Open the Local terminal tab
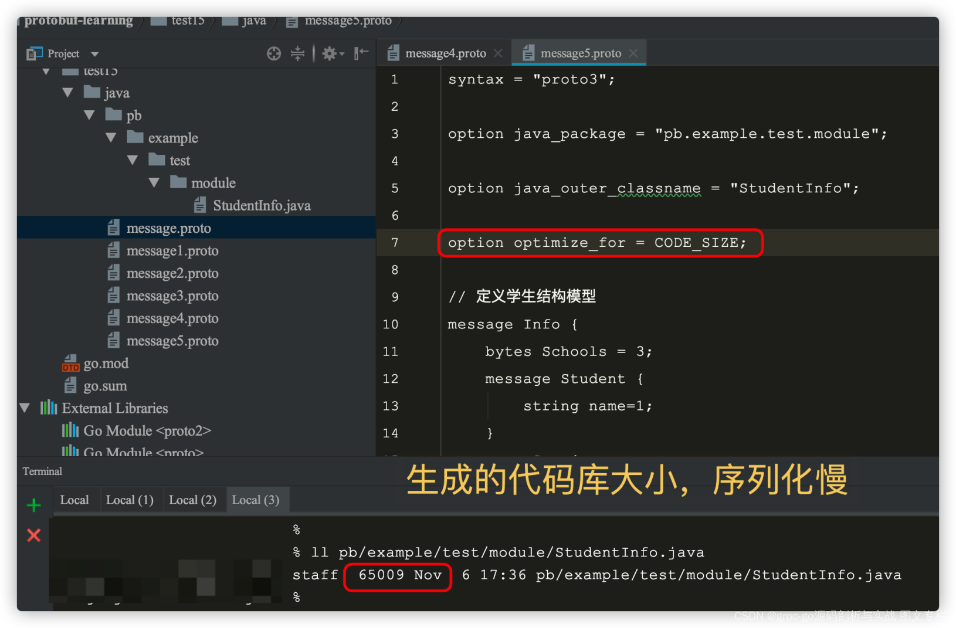This screenshot has height=628, width=956. tap(74, 500)
